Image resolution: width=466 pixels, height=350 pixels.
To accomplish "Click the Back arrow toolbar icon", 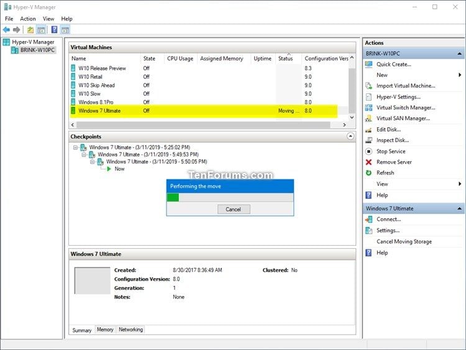I will coord(6,30).
